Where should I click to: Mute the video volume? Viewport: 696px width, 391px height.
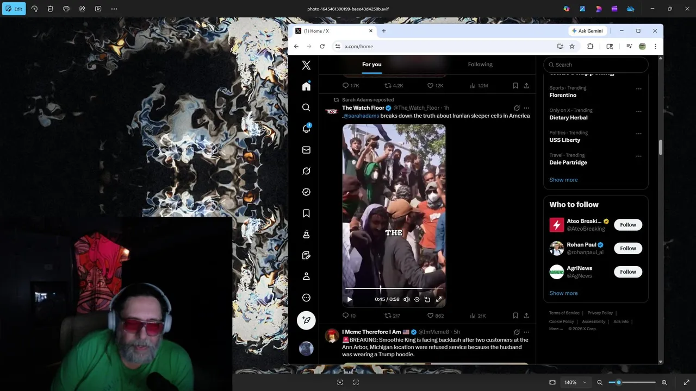coord(406,299)
